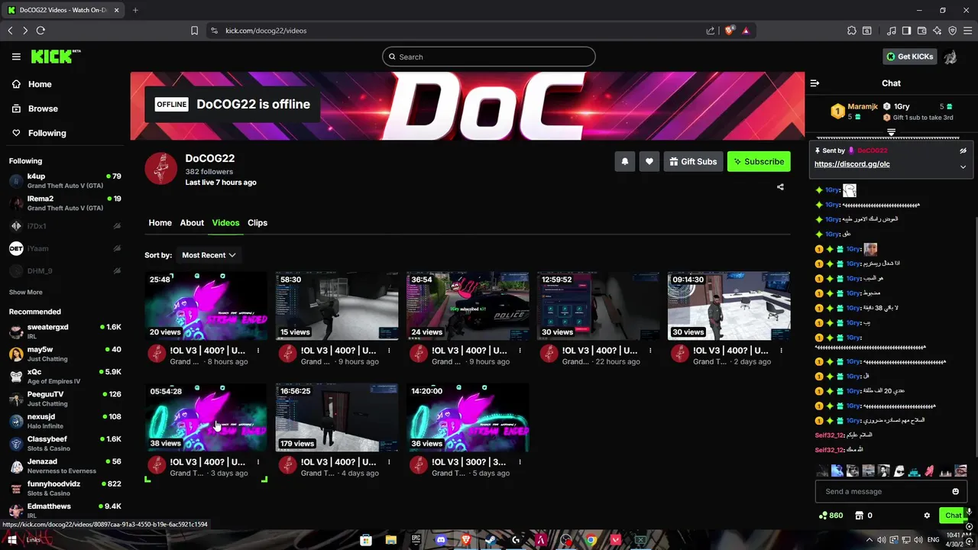
Task: Open Brave VPN shield icon
Action: coord(953,31)
